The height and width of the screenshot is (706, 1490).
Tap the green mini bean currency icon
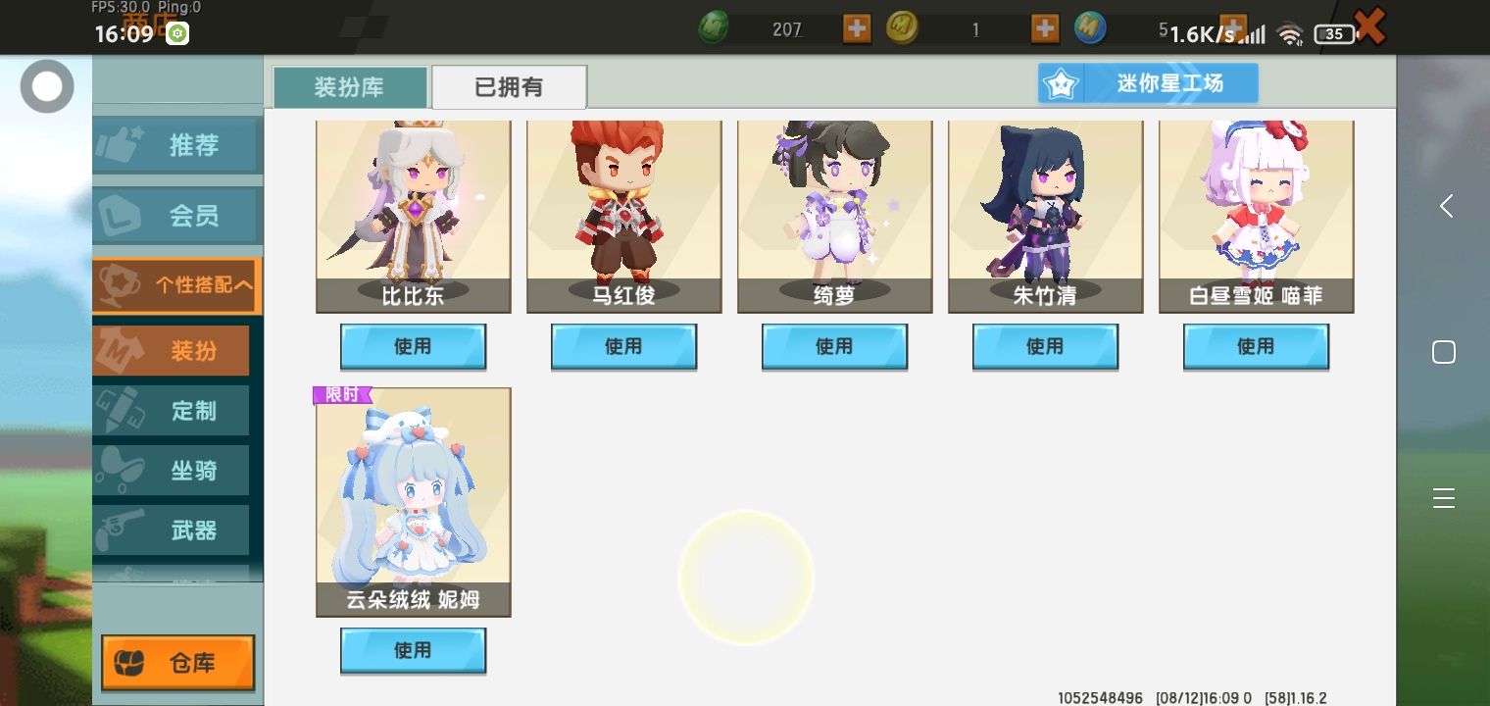coord(713,28)
